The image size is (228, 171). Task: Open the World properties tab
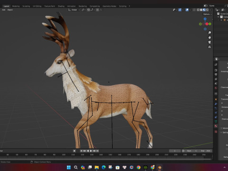(216, 88)
